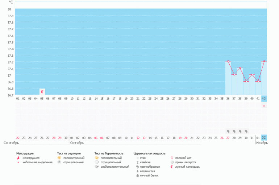Screen dimensions: 279x185
Task: Select the highlighted November 02 date
Action: (x=264, y=137)
